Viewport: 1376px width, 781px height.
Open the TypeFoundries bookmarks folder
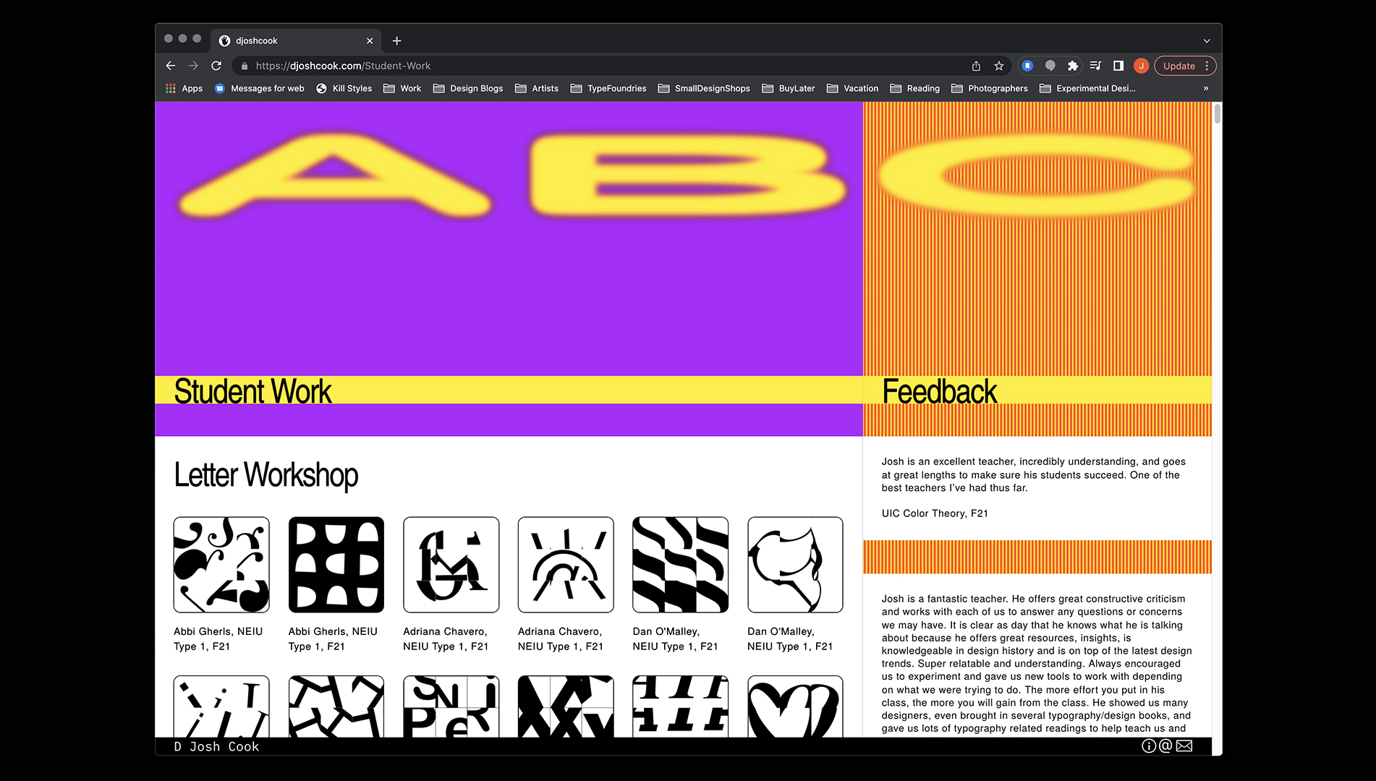click(x=608, y=88)
